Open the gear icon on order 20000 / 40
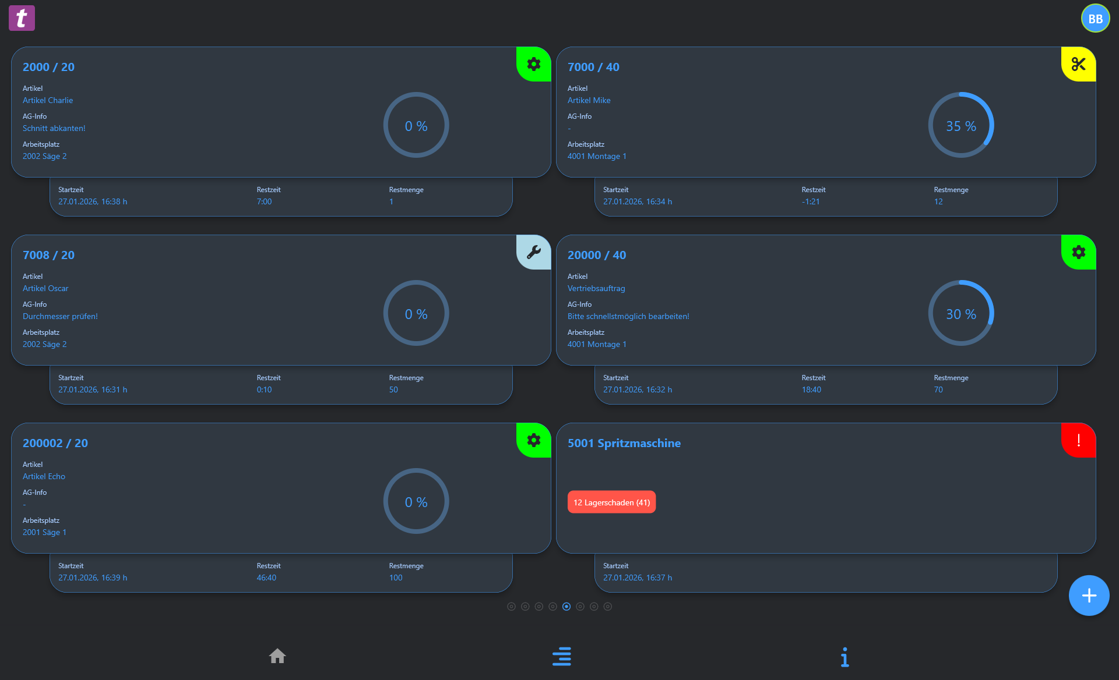Screen dimensions: 1119x680 [x=1078, y=252]
